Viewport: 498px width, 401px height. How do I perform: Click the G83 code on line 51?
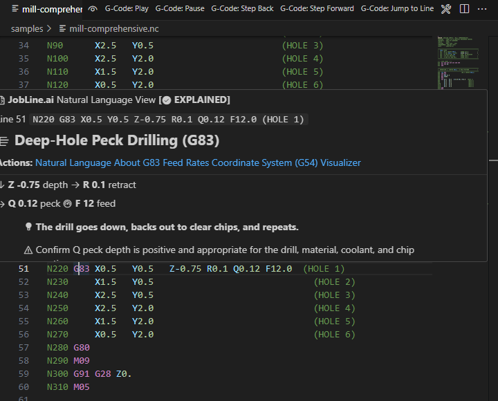(82, 269)
